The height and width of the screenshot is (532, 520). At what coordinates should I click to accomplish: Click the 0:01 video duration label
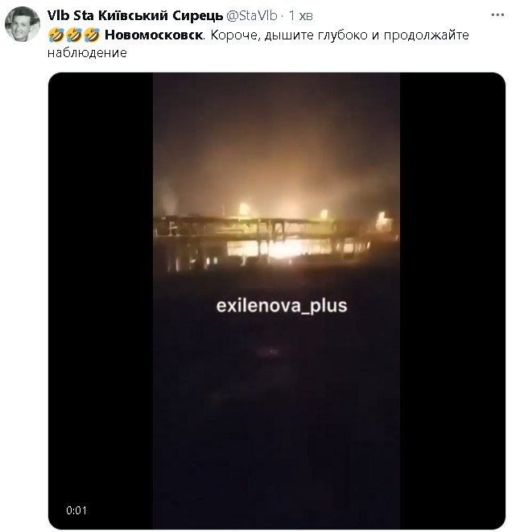tap(76, 510)
